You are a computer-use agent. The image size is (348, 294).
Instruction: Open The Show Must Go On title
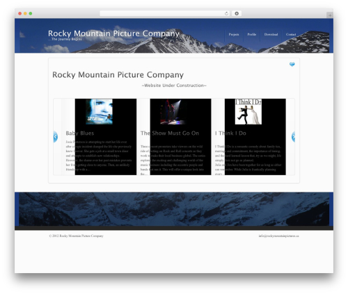coord(170,133)
